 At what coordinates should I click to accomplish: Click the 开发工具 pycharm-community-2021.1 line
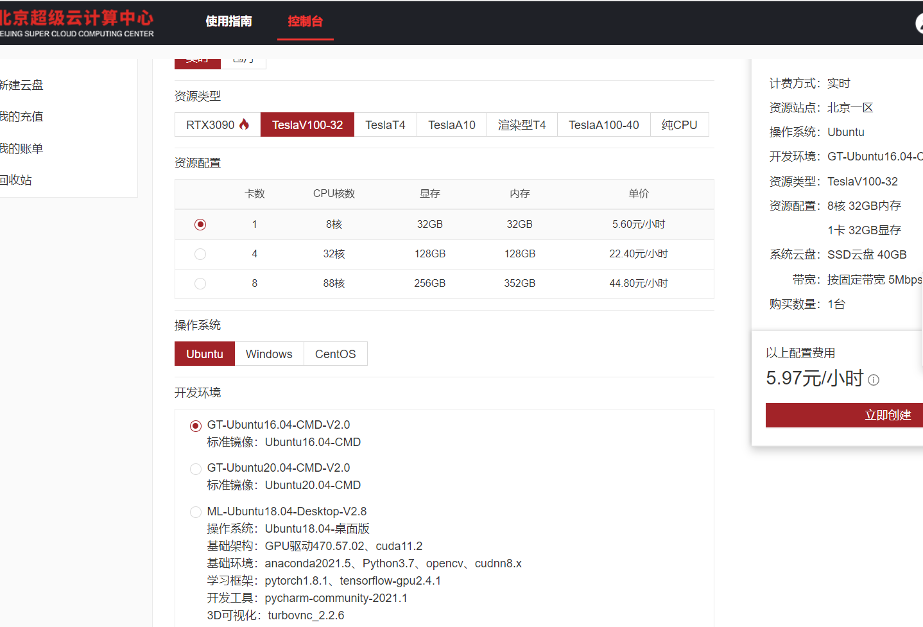point(307,598)
